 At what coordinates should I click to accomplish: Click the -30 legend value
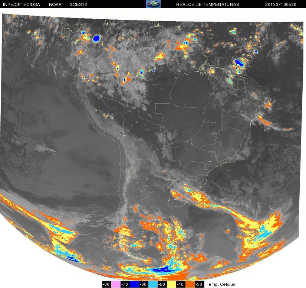click(199, 284)
